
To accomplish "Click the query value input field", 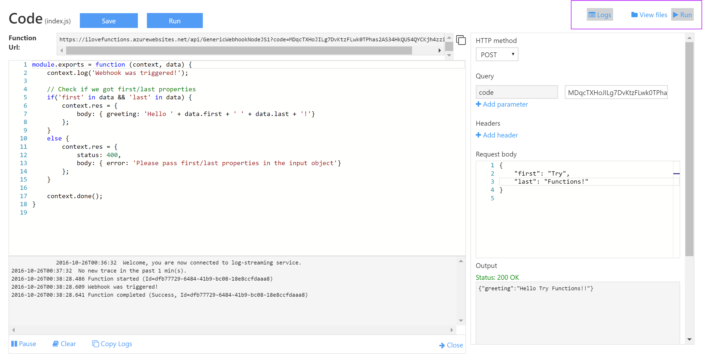I will 616,92.
